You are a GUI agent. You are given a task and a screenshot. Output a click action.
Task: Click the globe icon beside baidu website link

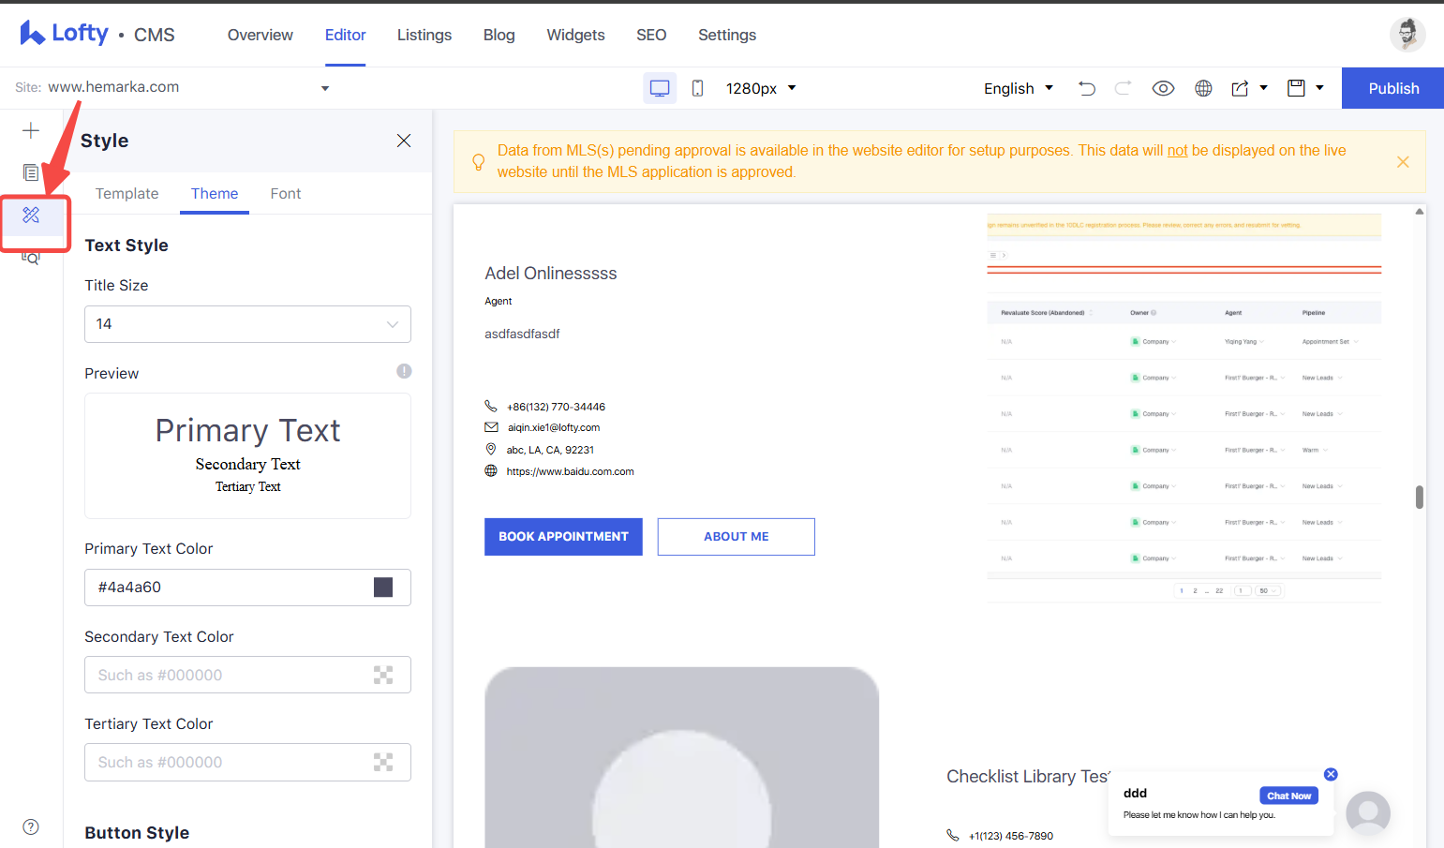[x=491, y=470]
